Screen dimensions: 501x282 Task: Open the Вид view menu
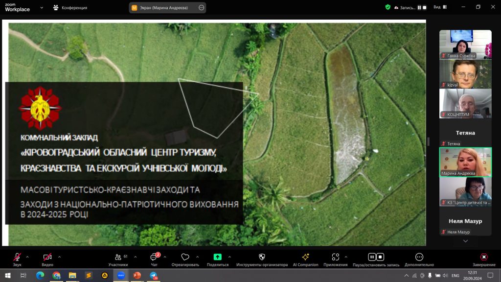(x=440, y=7)
